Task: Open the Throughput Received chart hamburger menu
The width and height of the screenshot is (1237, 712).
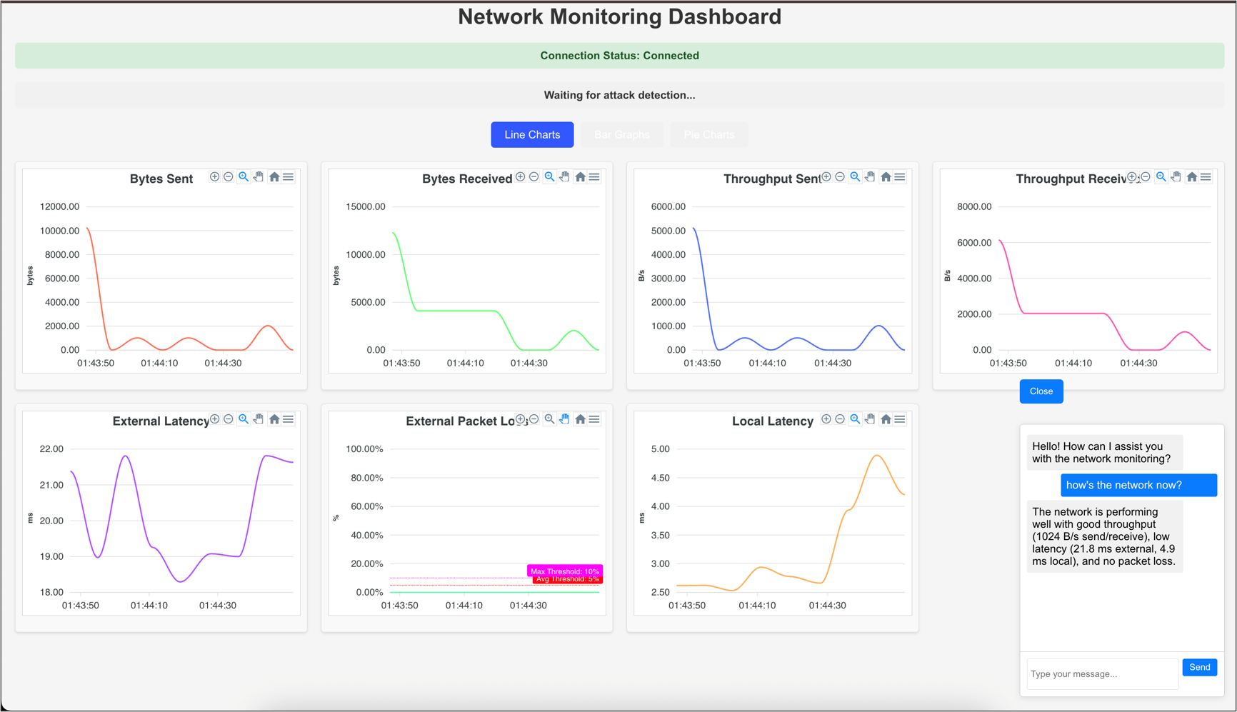Action: (1206, 177)
